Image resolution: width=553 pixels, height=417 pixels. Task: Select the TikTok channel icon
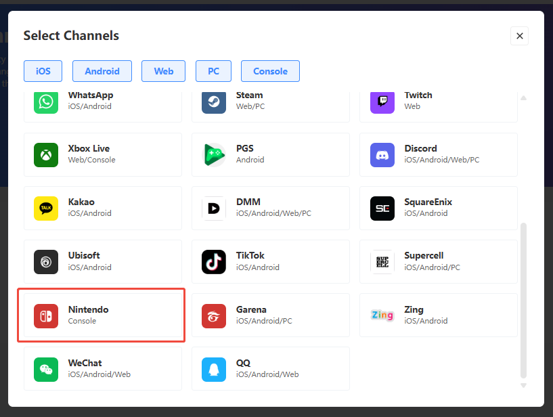(214, 262)
